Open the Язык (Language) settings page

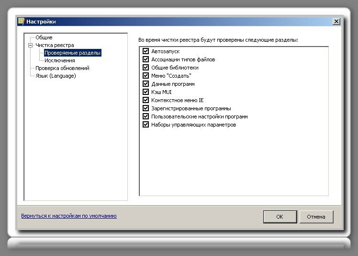tap(56, 76)
